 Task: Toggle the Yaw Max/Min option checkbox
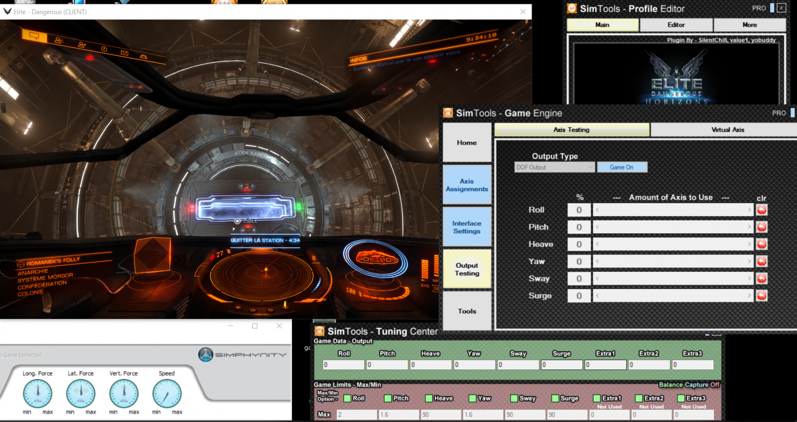pos(472,398)
